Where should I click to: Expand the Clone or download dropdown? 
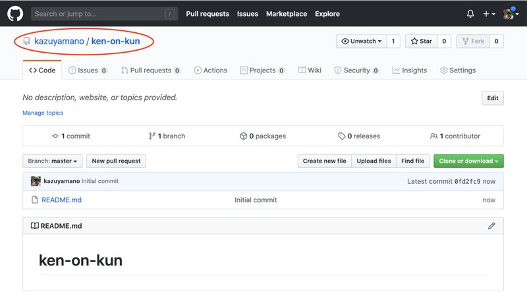coord(468,161)
